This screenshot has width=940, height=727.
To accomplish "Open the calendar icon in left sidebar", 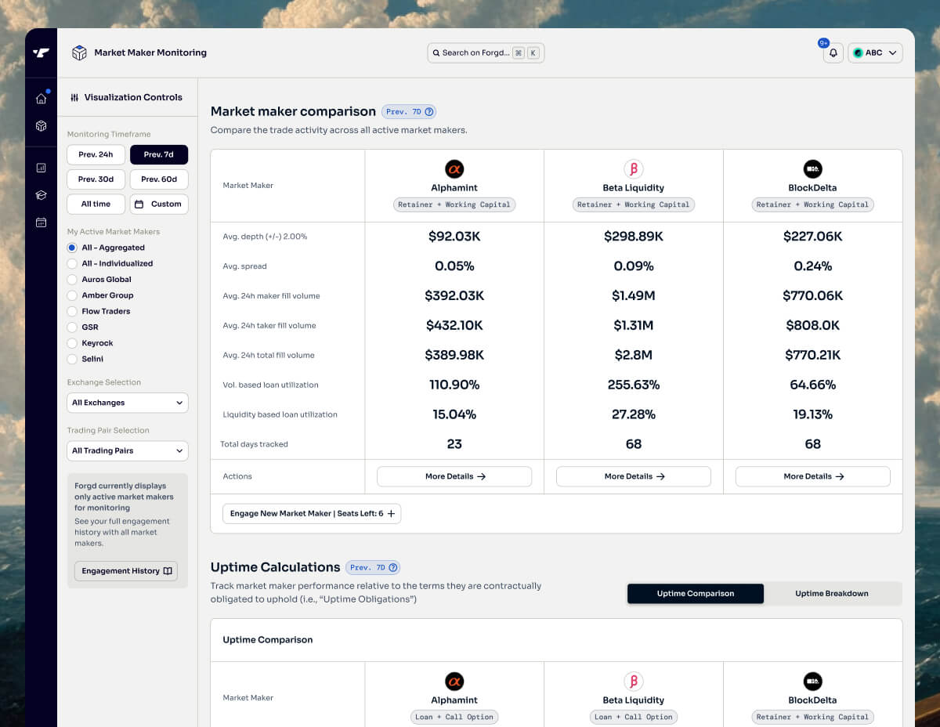I will click(x=41, y=222).
